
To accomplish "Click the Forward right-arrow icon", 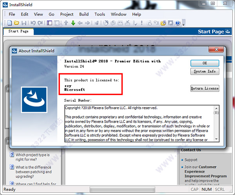I will [87, 23].
